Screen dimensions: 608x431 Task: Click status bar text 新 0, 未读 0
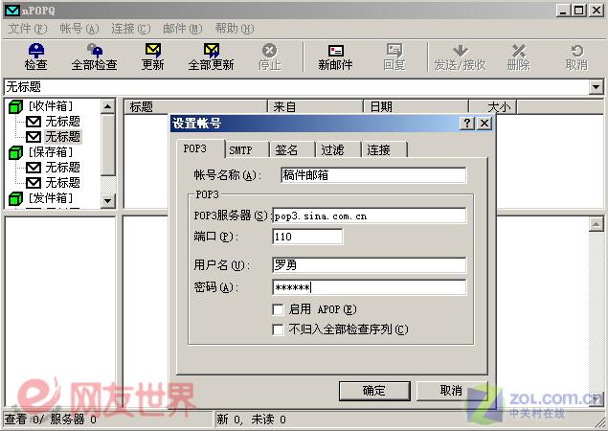(x=251, y=420)
